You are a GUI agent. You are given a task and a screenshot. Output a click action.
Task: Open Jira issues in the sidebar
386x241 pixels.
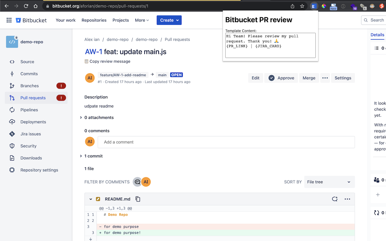coord(31,134)
